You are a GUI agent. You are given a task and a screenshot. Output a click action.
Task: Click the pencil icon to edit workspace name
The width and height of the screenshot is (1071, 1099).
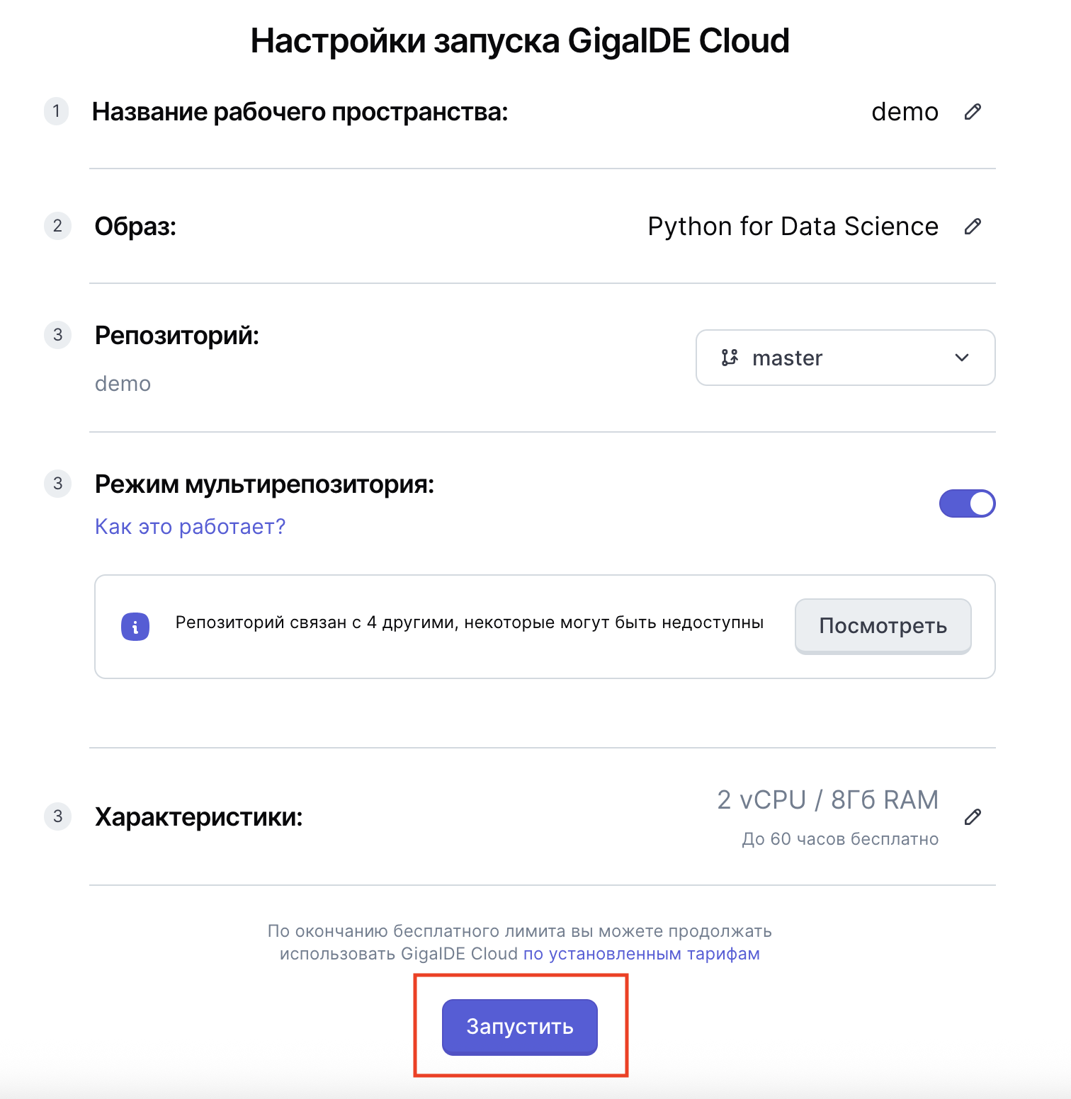click(x=973, y=112)
